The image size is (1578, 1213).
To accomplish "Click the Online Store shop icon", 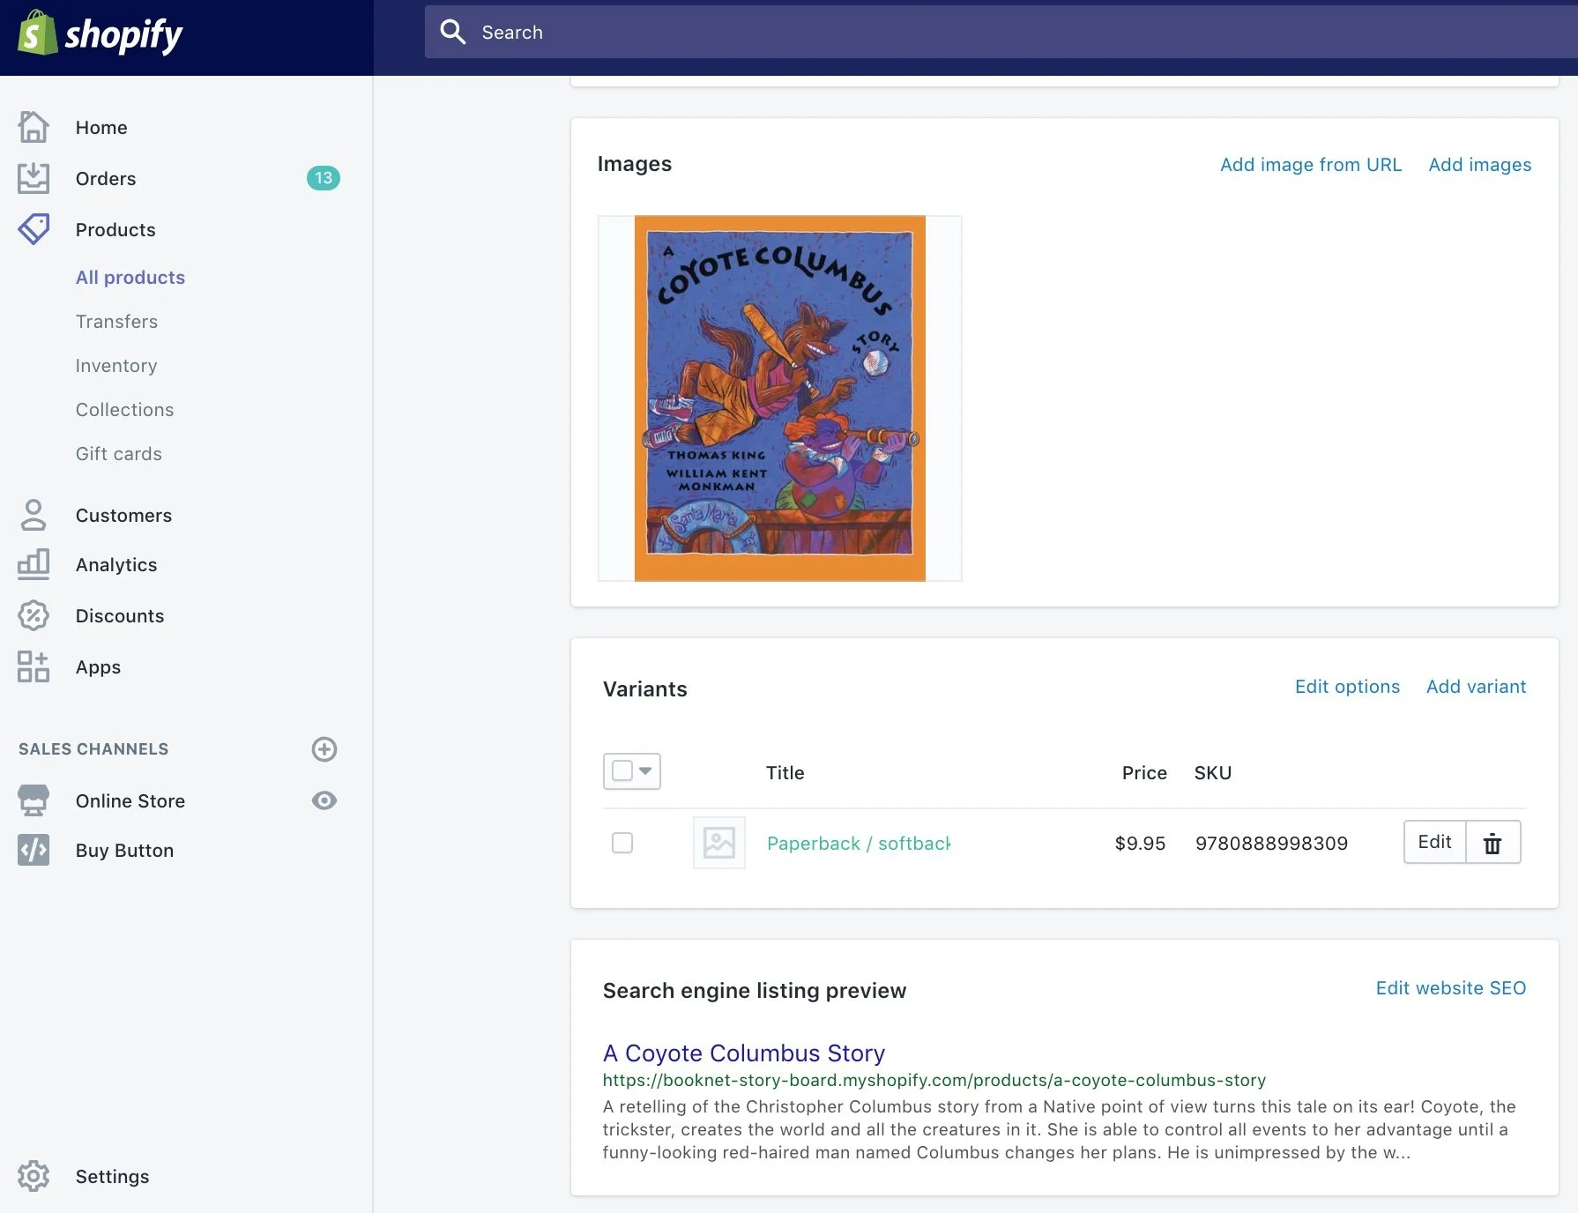I will point(33,800).
